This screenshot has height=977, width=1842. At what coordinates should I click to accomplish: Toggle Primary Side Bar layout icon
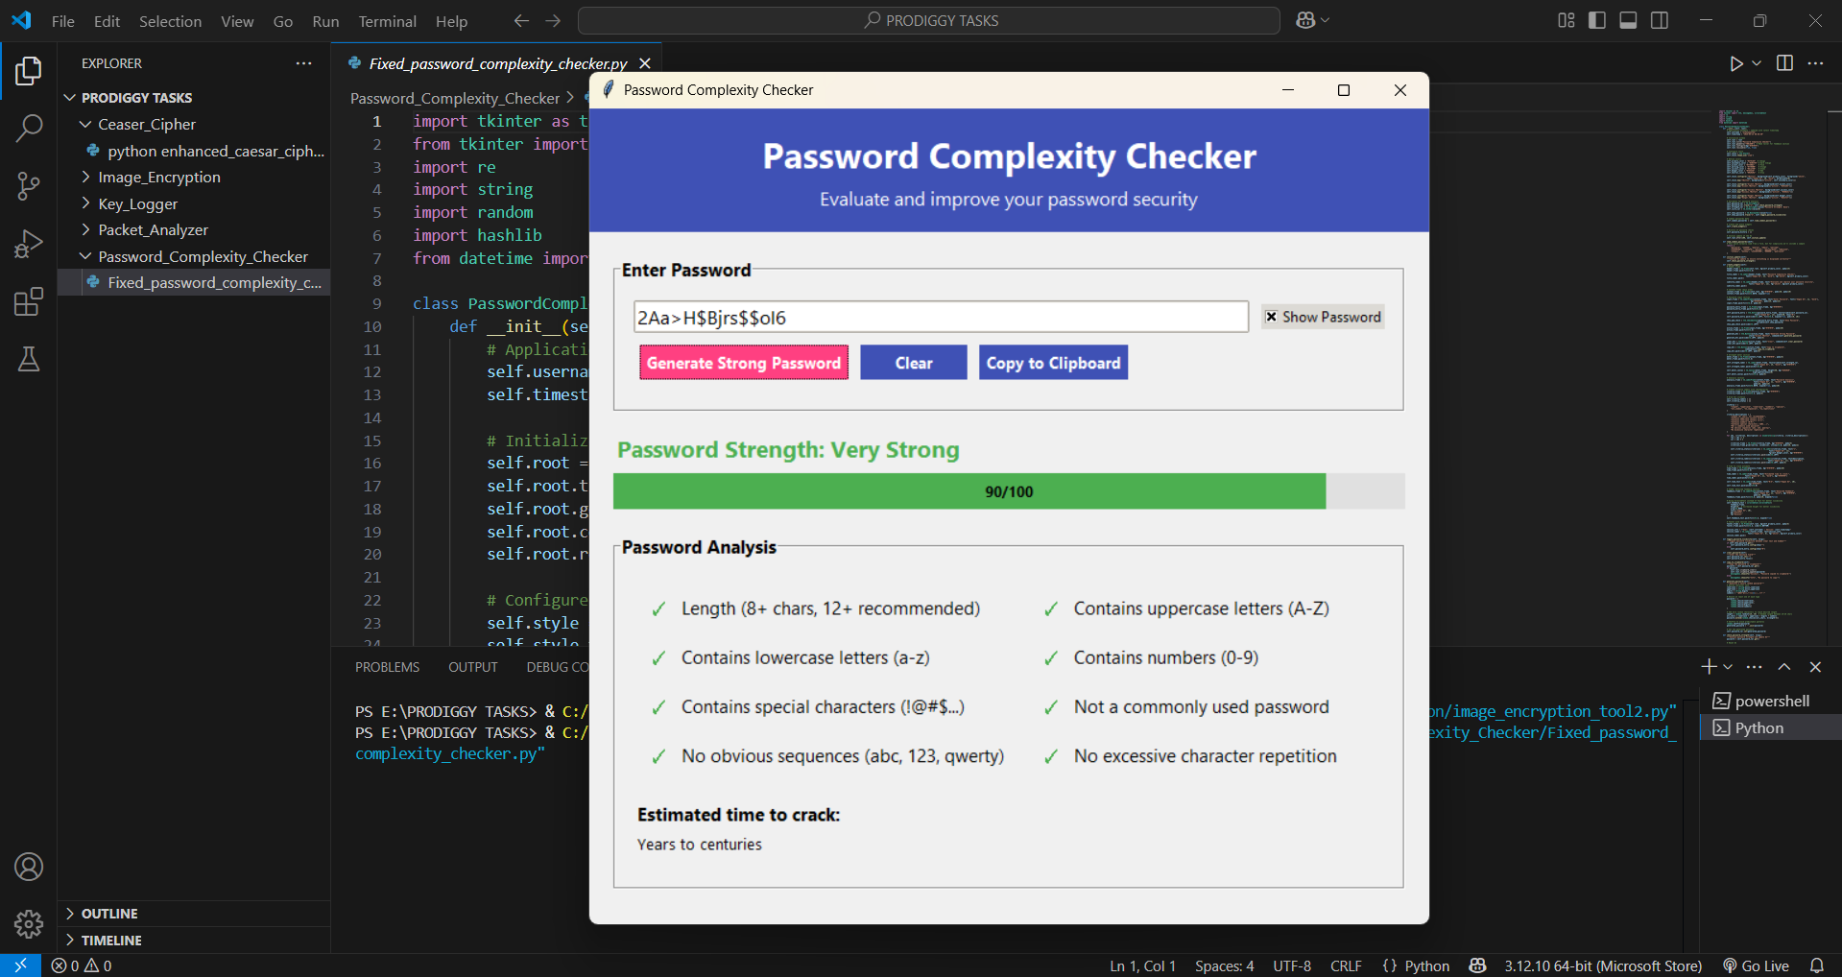click(1597, 20)
